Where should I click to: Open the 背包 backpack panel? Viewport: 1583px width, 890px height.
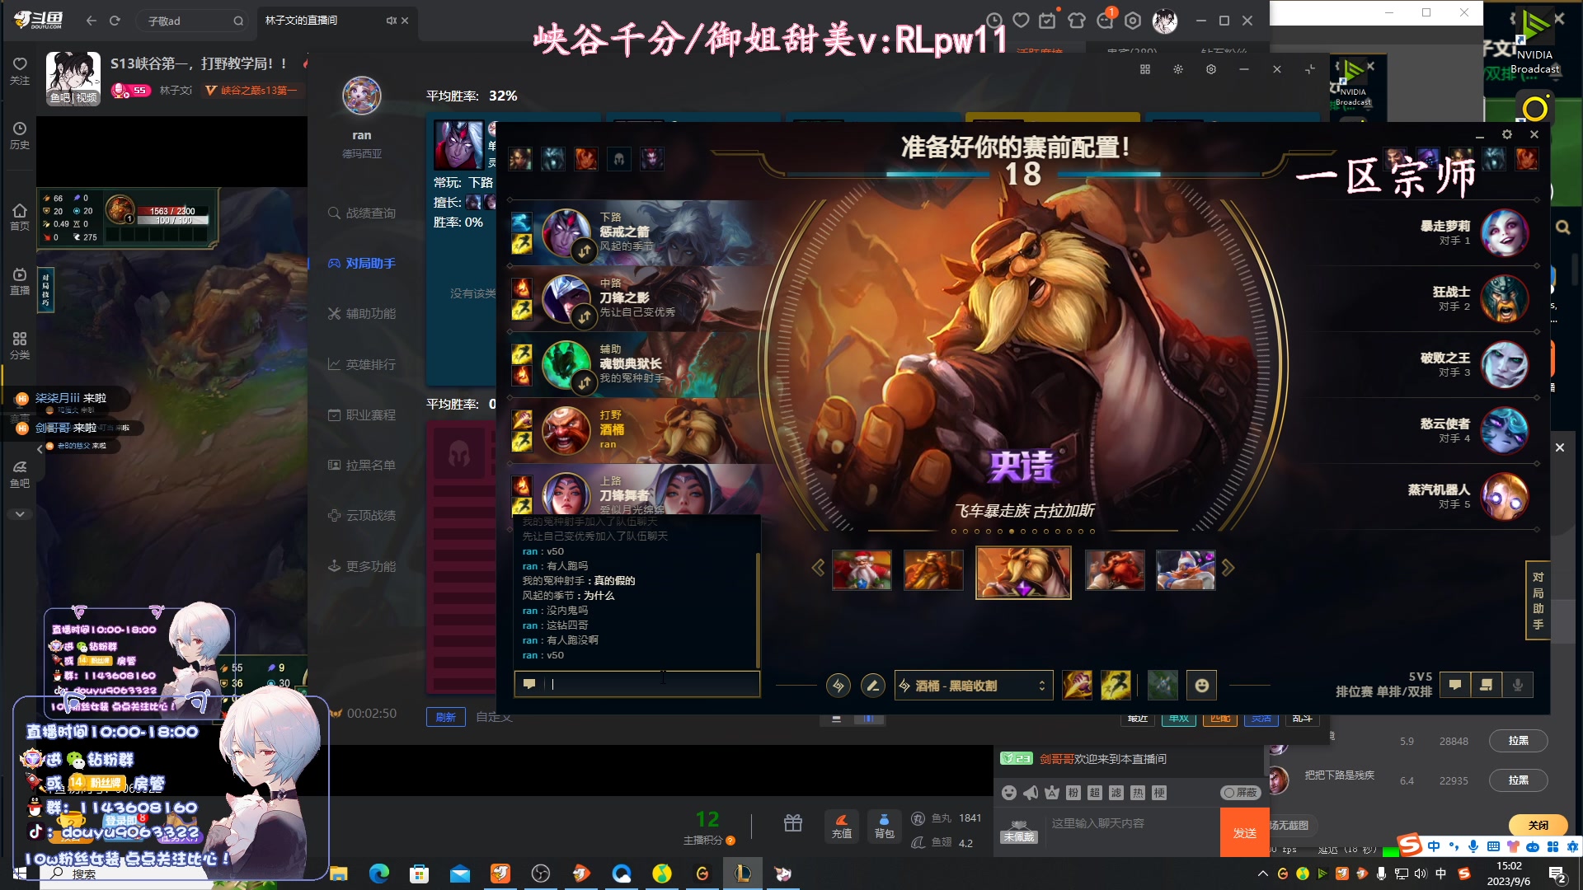pos(885,826)
